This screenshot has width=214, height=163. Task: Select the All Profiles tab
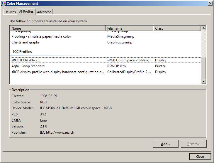coord(26,12)
